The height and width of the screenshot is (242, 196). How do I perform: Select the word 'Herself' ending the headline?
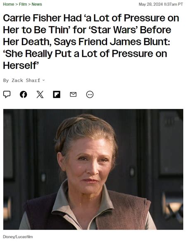point(19,65)
